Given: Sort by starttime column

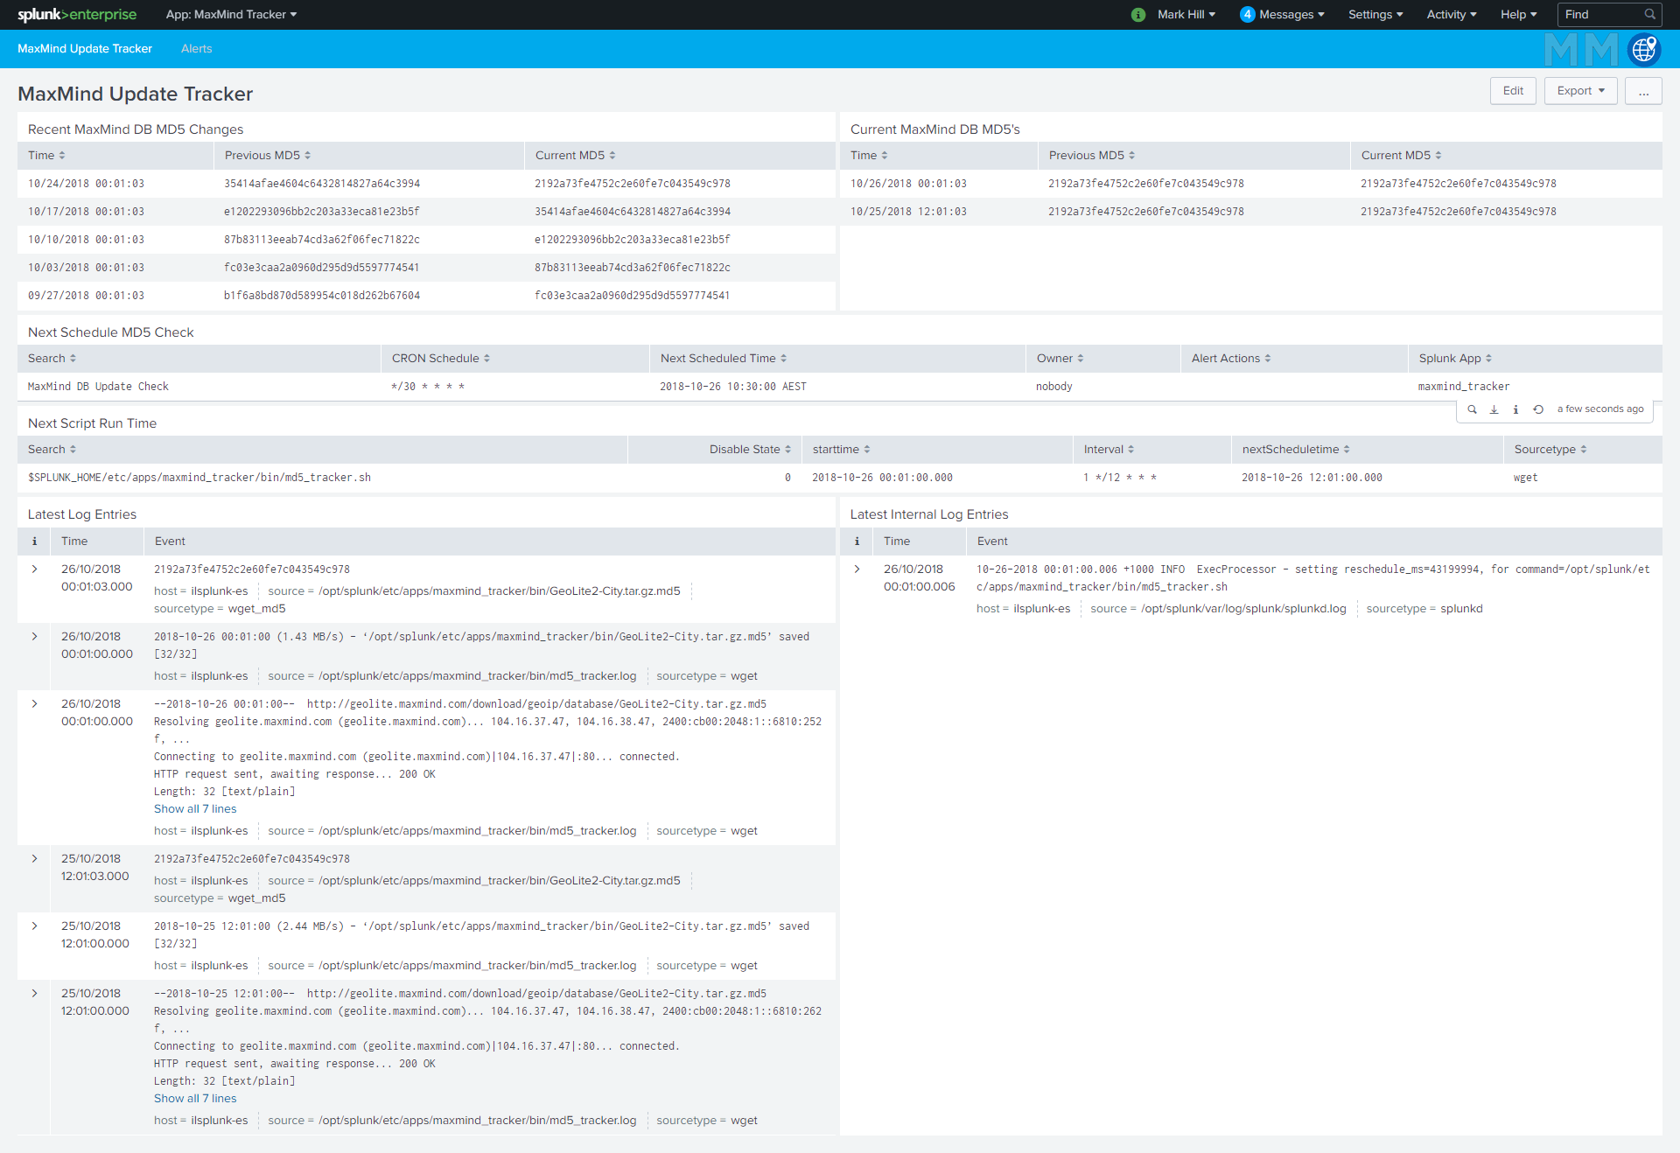Looking at the screenshot, I should 842,450.
